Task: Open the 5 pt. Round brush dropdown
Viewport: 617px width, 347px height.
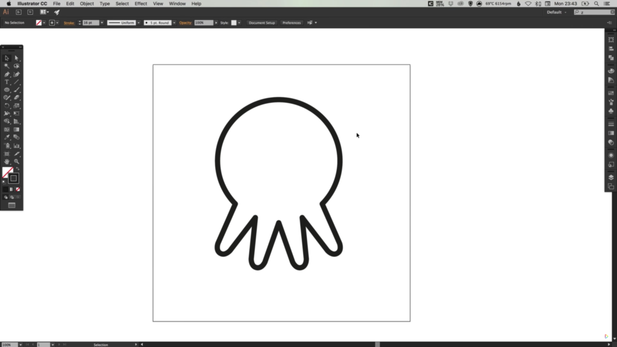Action: pyautogui.click(x=174, y=23)
